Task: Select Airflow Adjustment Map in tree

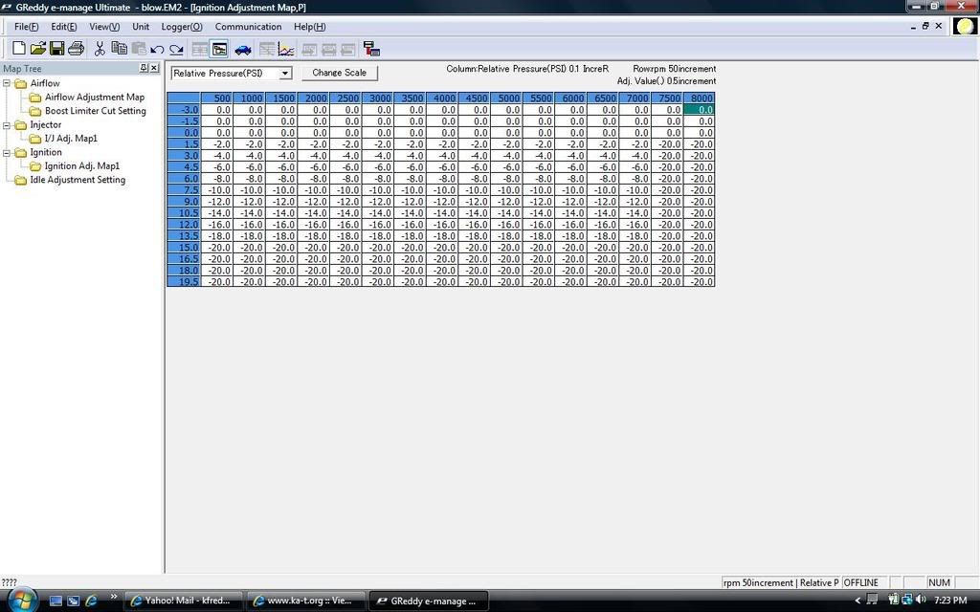Action: (x=95, y=98)
